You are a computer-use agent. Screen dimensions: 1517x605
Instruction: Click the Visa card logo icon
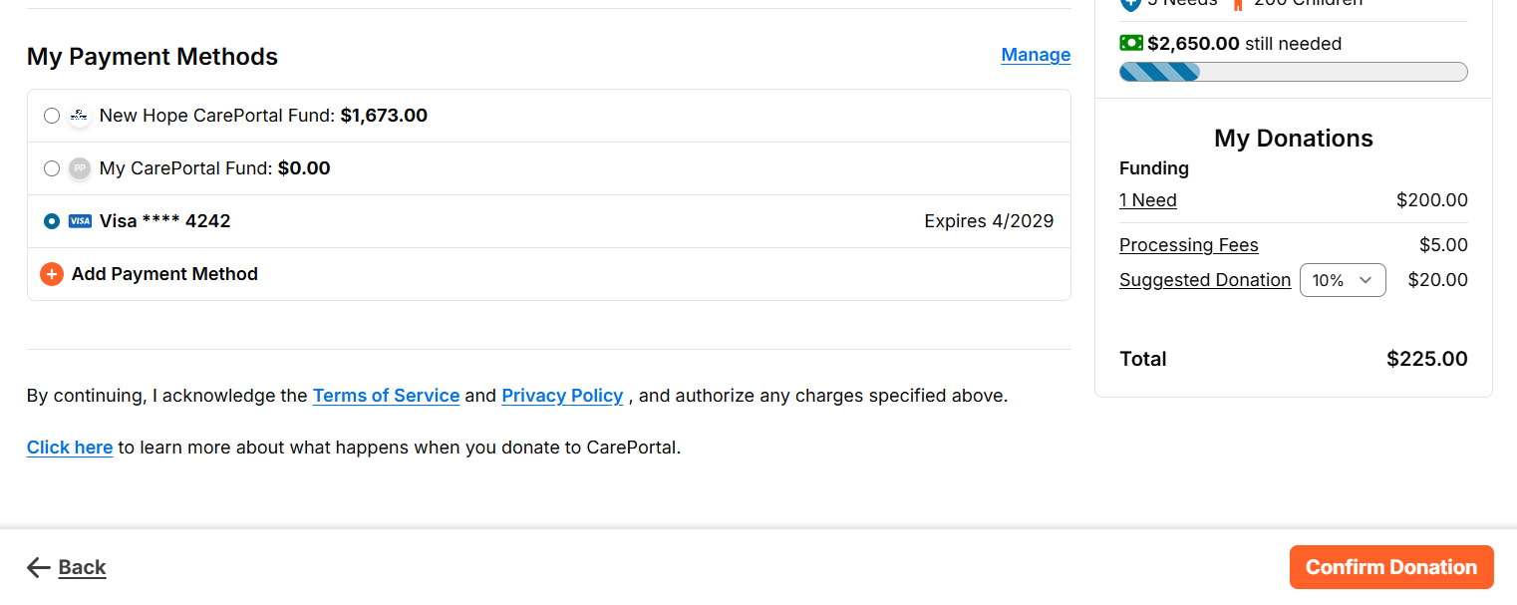[x=80, y=221]
